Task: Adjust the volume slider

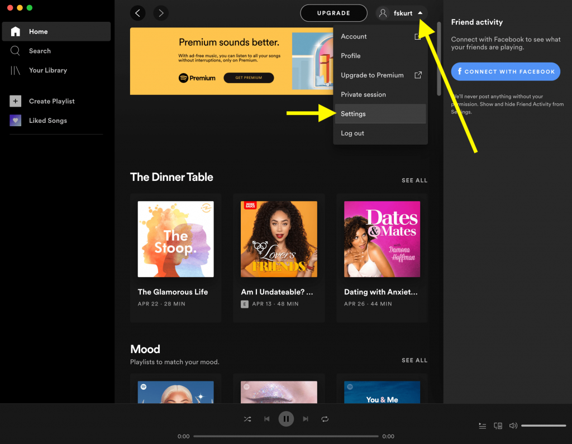Action: pyautogui.click(x=544, y=426)
